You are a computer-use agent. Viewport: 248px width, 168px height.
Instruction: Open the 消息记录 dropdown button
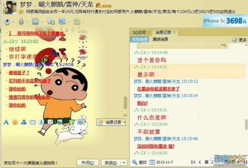111,122
